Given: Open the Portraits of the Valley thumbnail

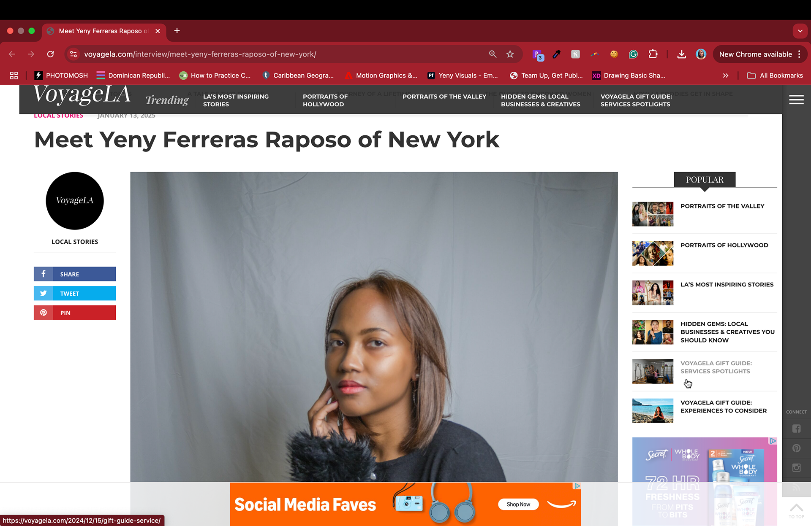Looking at the screenshot, I should tap(653, 214).
